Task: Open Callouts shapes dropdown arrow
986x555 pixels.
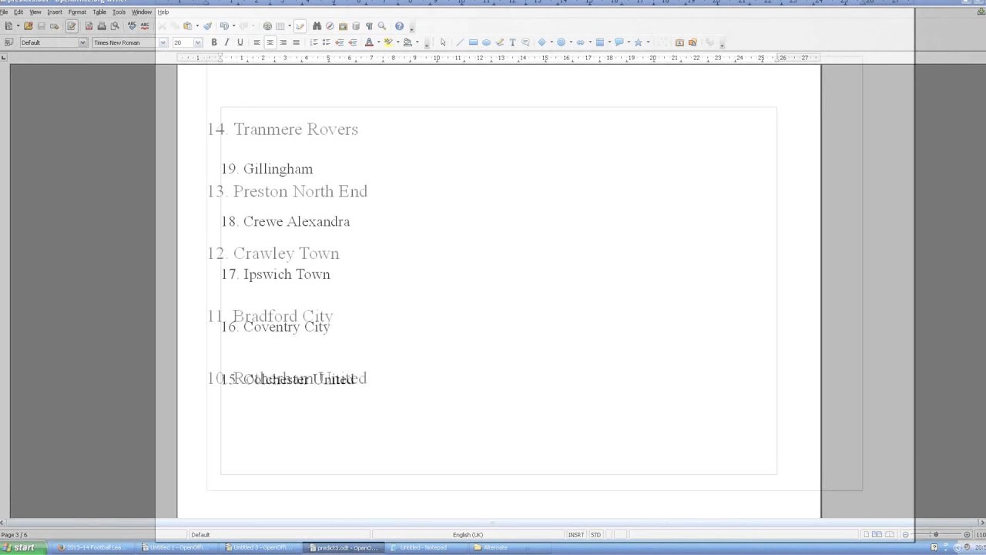Action: [x=629, y=42]
